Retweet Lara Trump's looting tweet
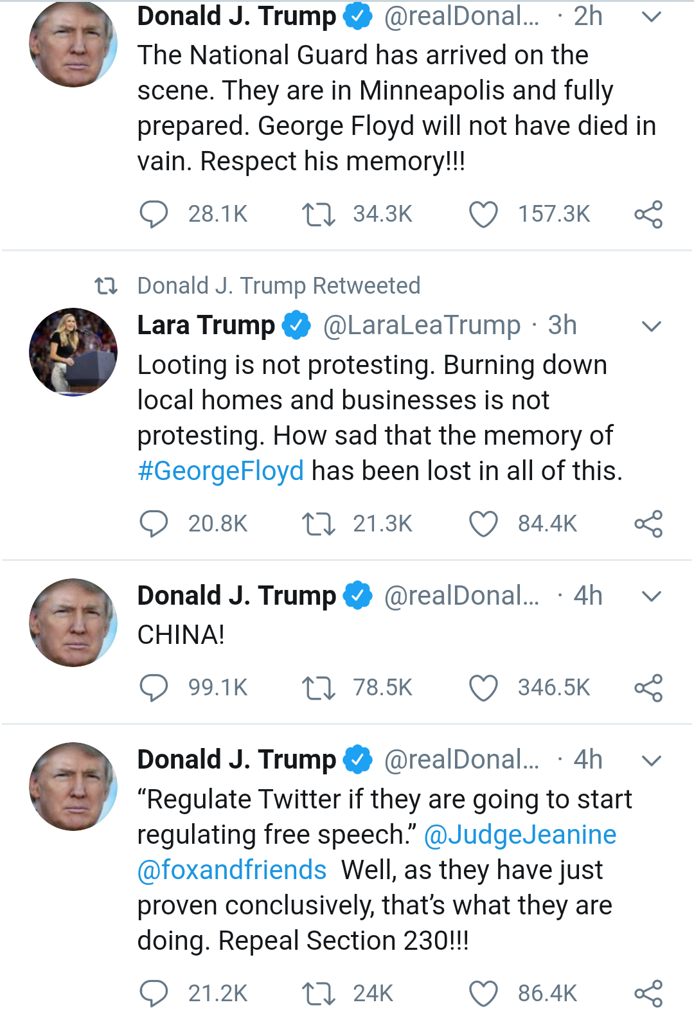The height and width of the screenshot is (1025, 694). 319,524
